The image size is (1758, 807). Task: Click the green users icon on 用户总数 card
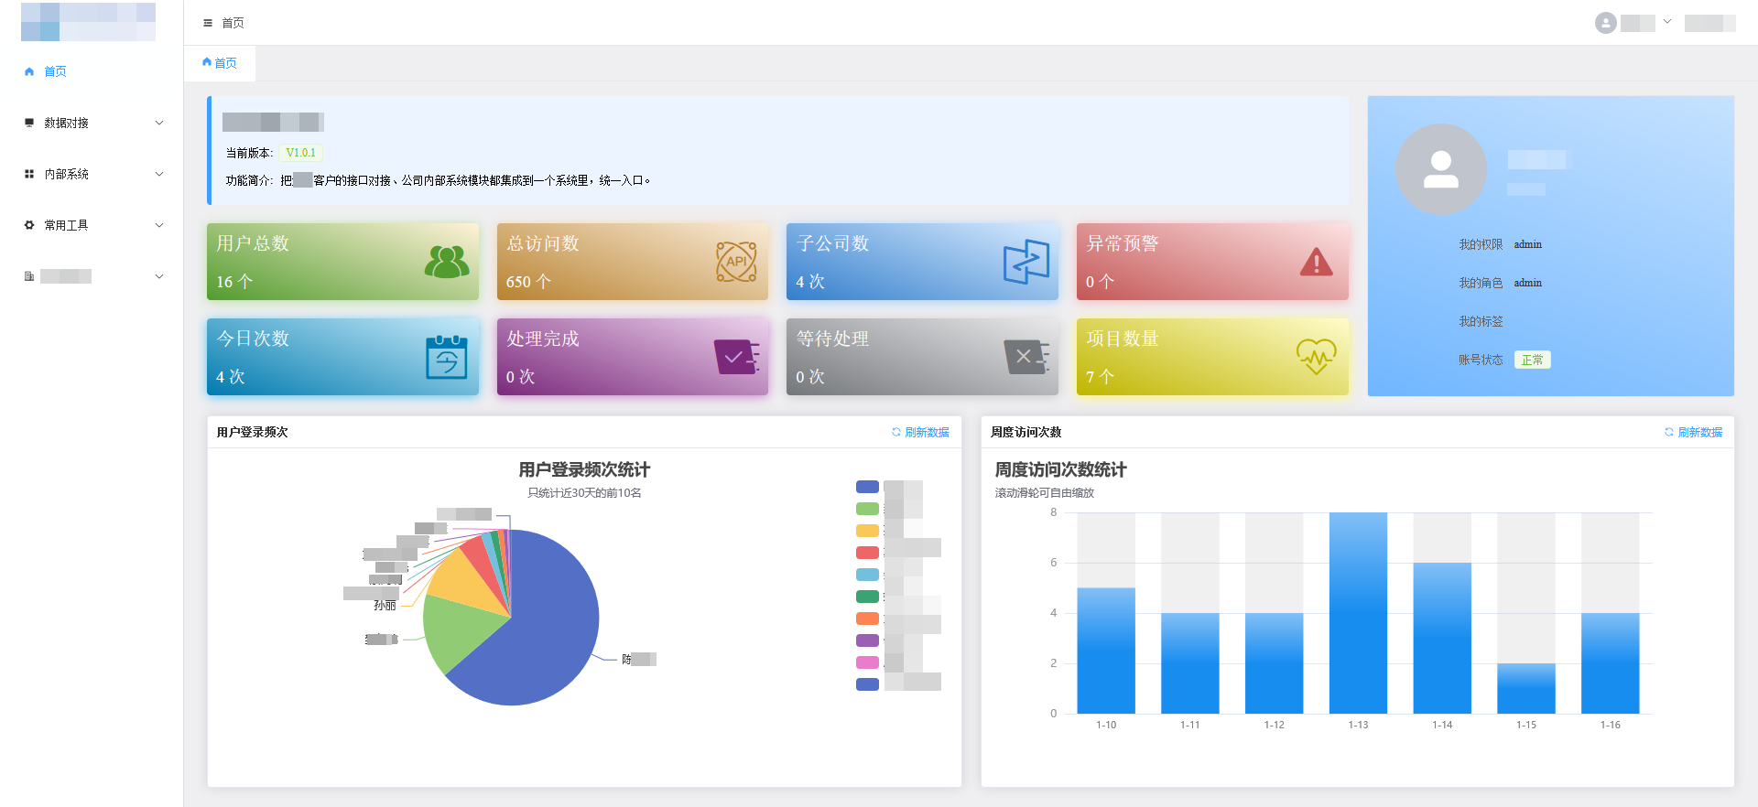point(447,262)
